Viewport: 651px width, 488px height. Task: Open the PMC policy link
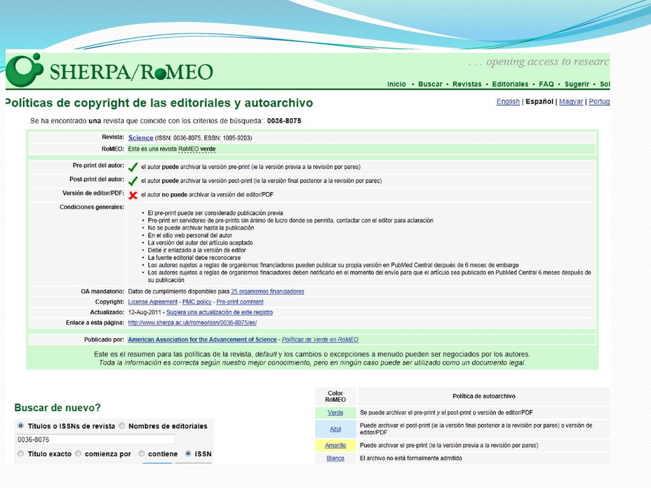coord(197,302)
